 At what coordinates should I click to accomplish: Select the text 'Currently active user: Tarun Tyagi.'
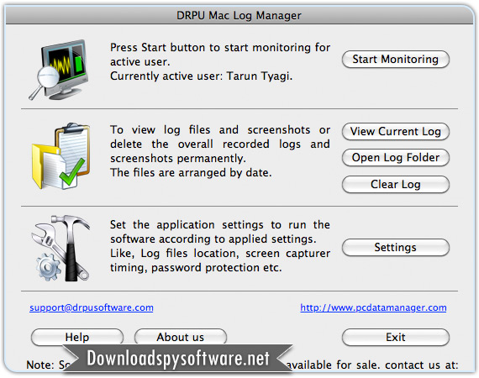(202, 76)
